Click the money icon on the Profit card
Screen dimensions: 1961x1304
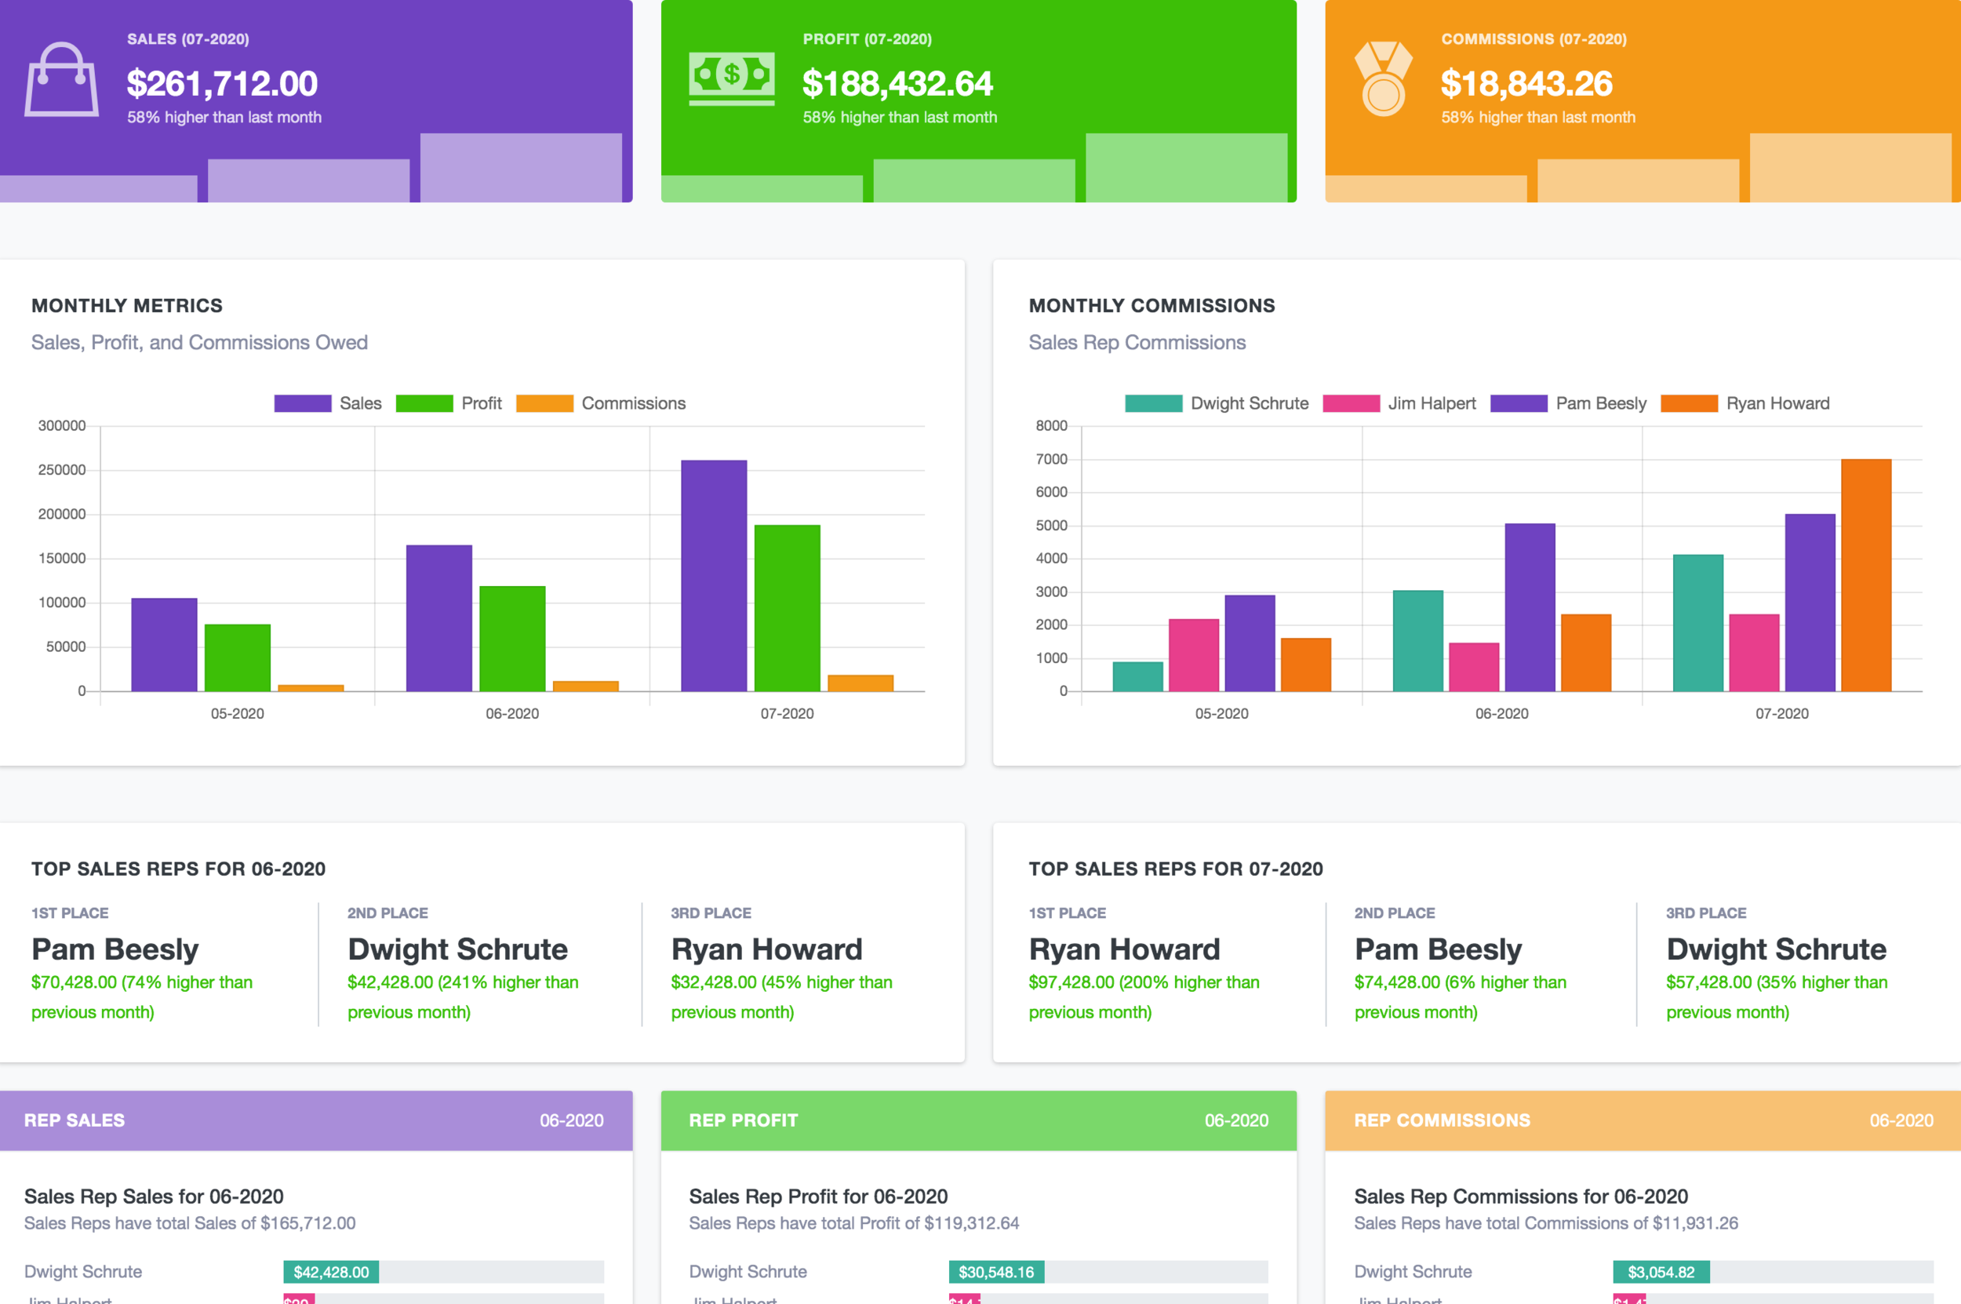[x=732, y=79]
